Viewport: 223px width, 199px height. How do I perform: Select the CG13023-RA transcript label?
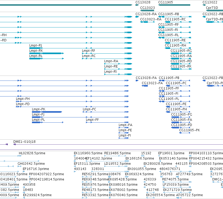151,19
